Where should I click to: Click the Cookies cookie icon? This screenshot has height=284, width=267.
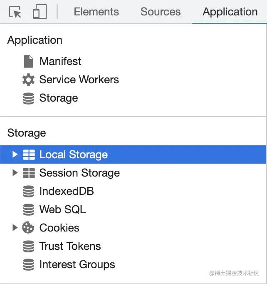(28, 228)
